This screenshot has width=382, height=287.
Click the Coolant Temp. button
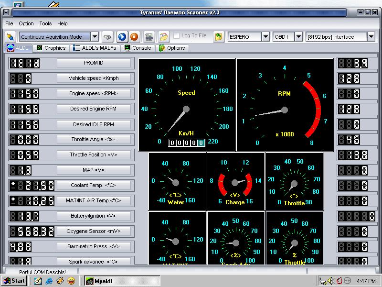pyautogui.click(x=94, y=185)
